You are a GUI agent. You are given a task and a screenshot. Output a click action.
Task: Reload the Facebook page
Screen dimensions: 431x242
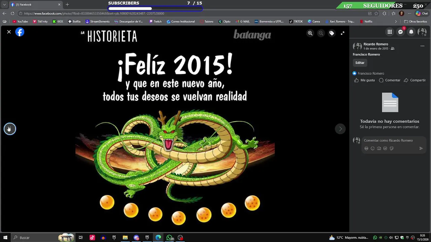point(12,13)
